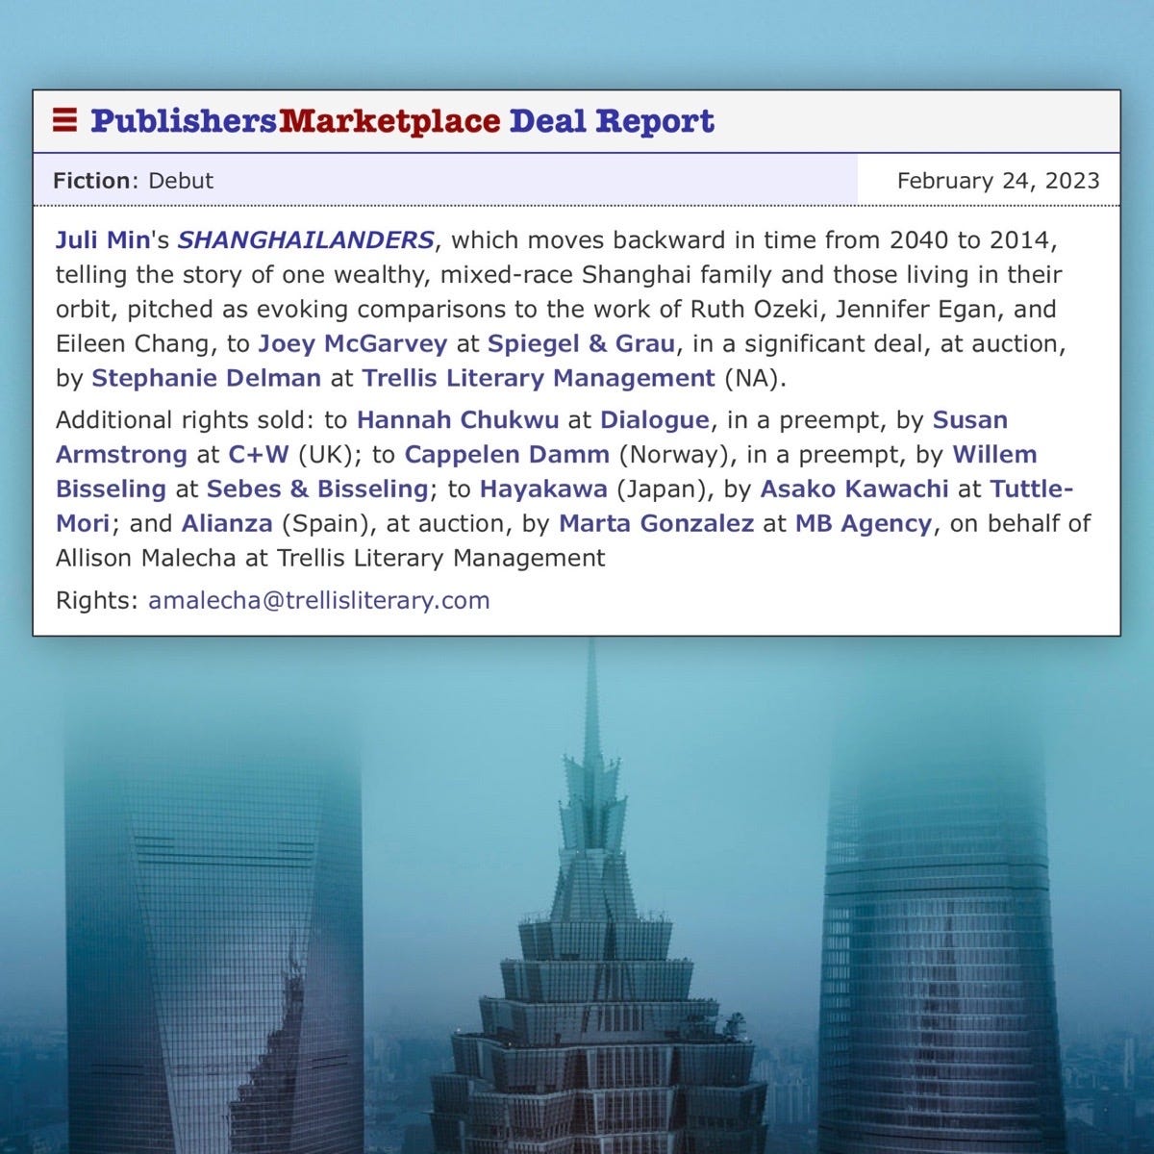Open Spiegel & Grau publisher link
This screenshot has width=1154, height=1154.
tap(581, 343)
